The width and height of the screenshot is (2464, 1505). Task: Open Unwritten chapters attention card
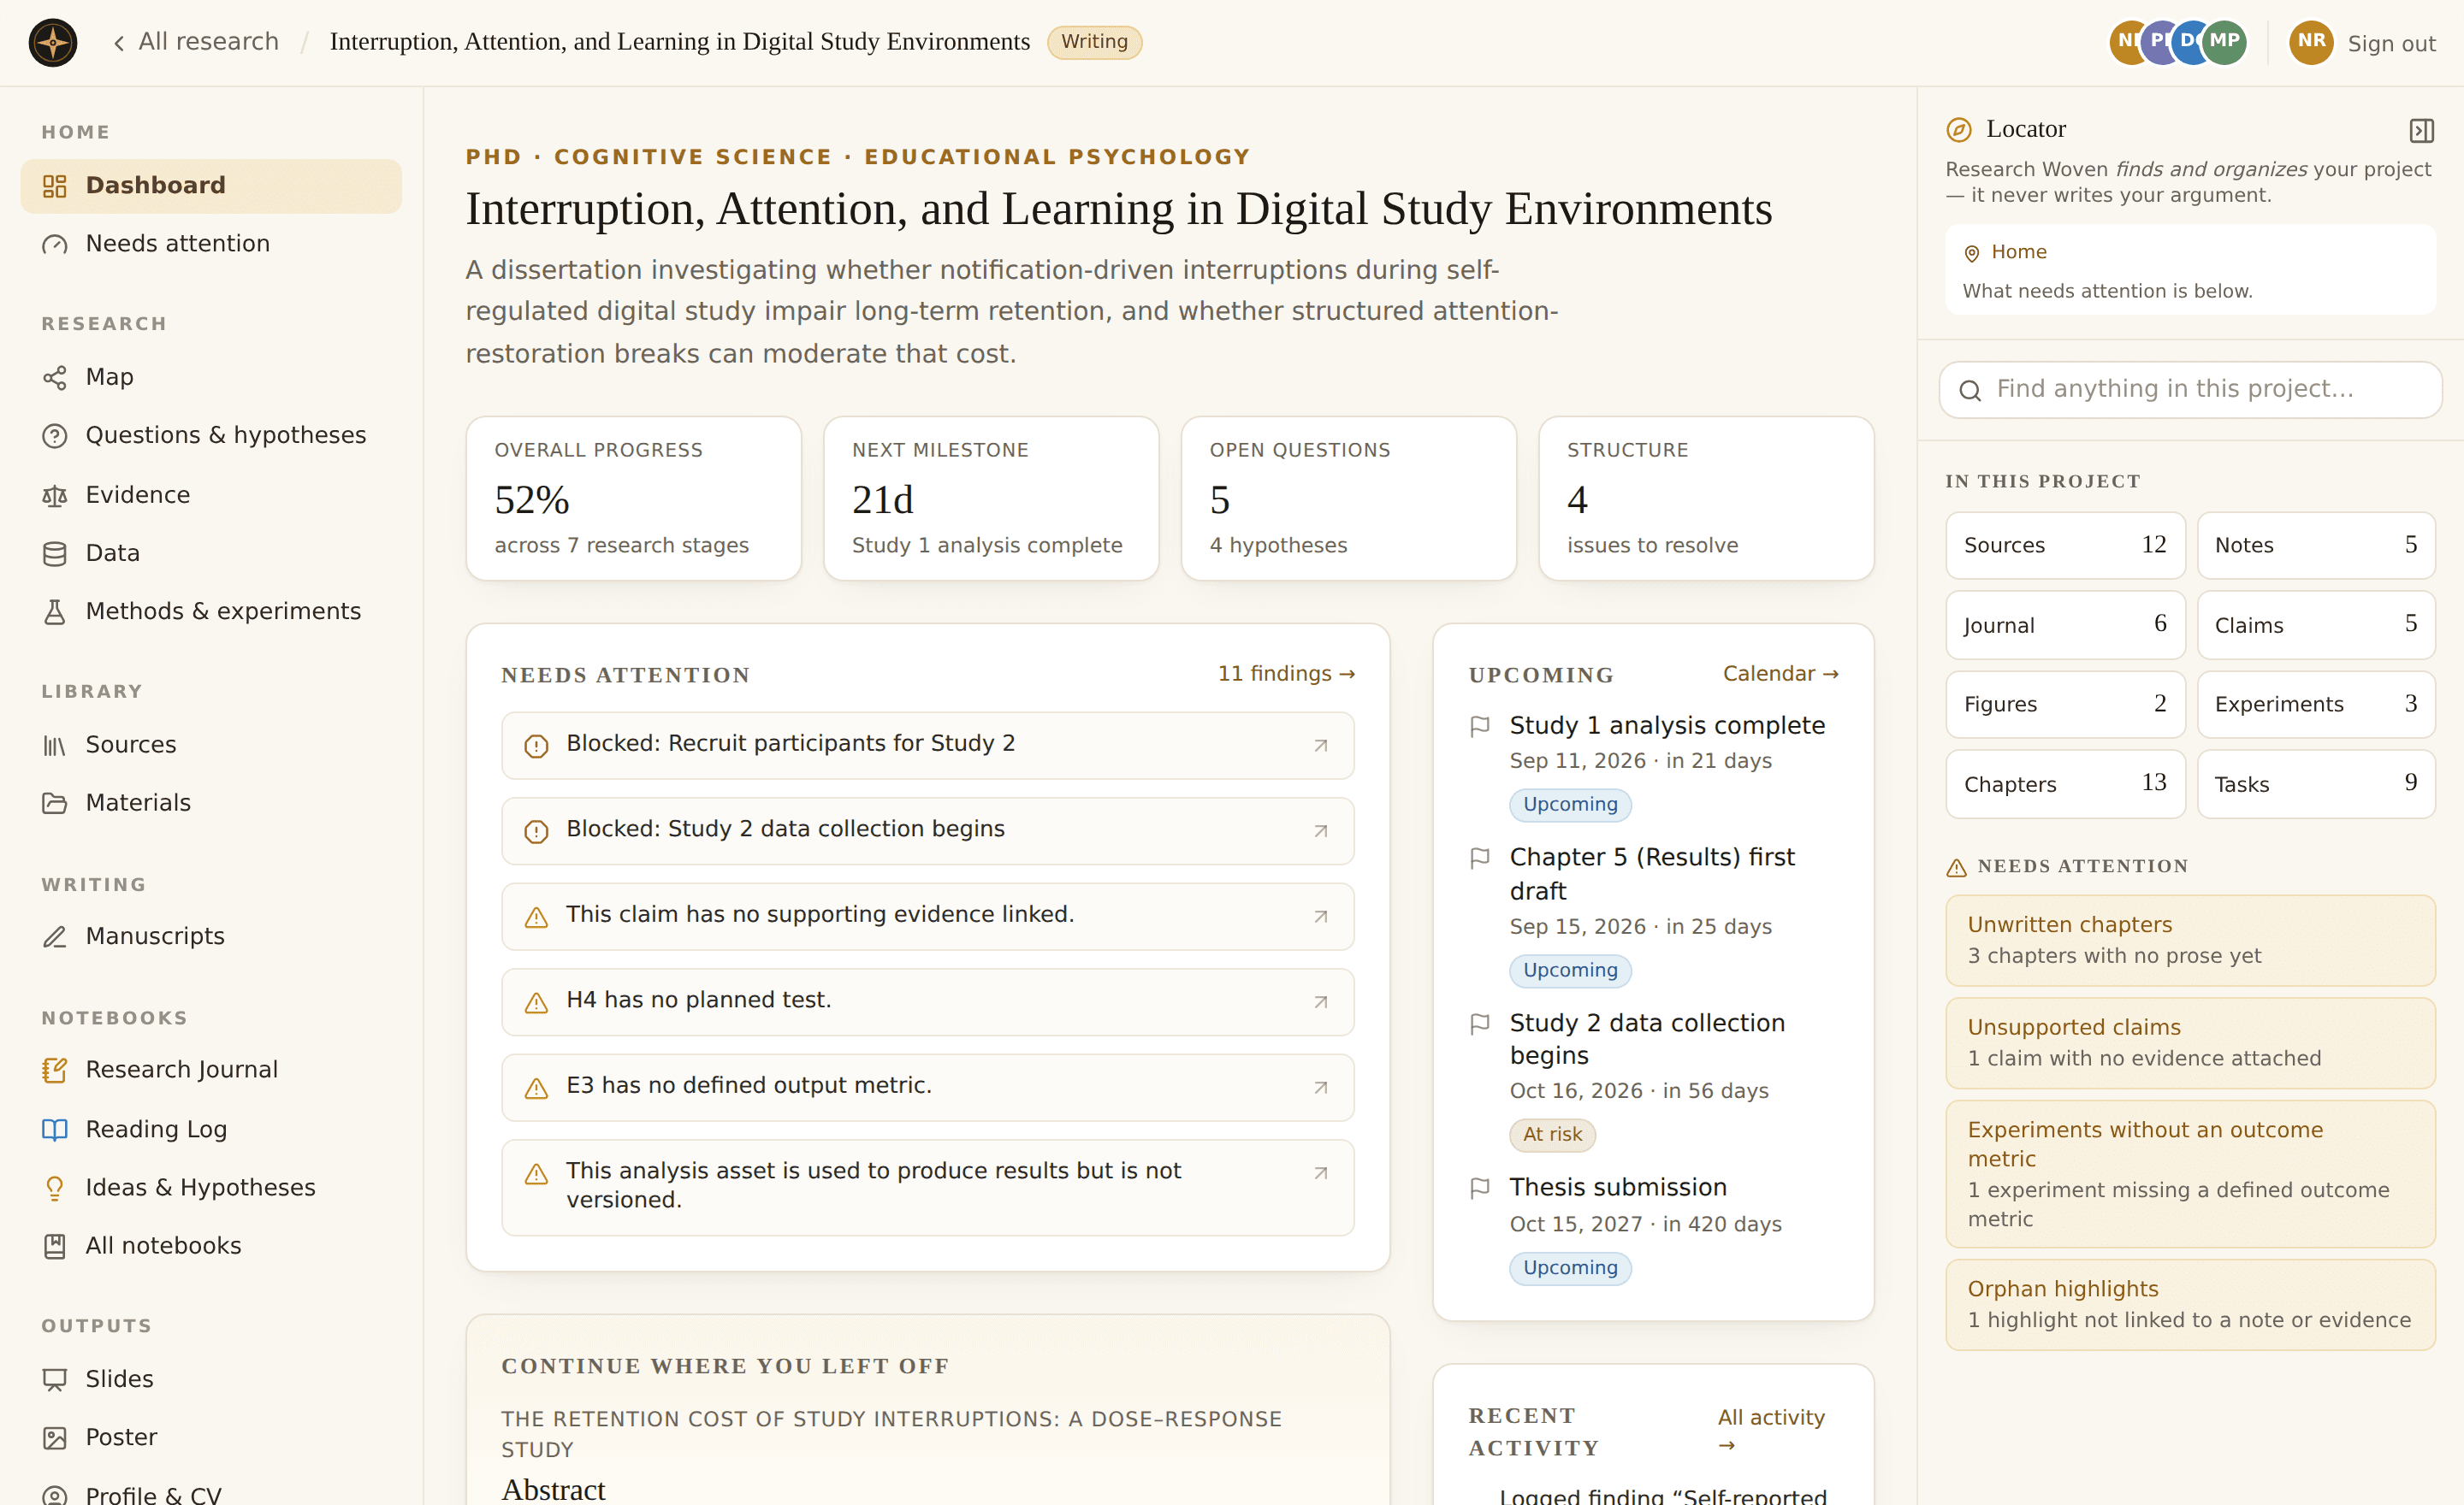[2190, 941]
